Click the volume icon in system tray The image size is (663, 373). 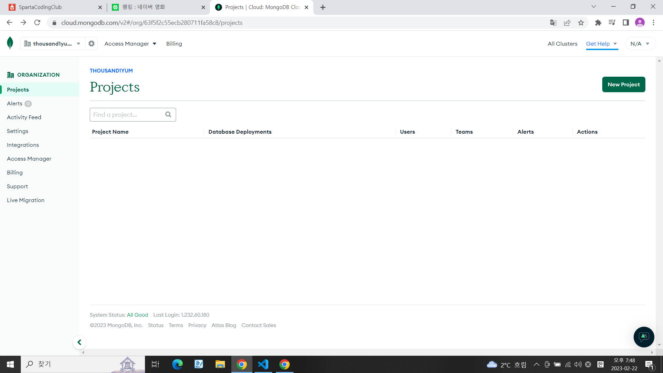(x=578, y=364)
